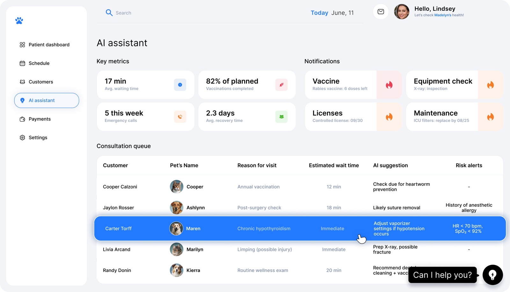510x292 pixels.
Task: Click the flame icon on Maintenance notification
Action: (x=490, y=117)
